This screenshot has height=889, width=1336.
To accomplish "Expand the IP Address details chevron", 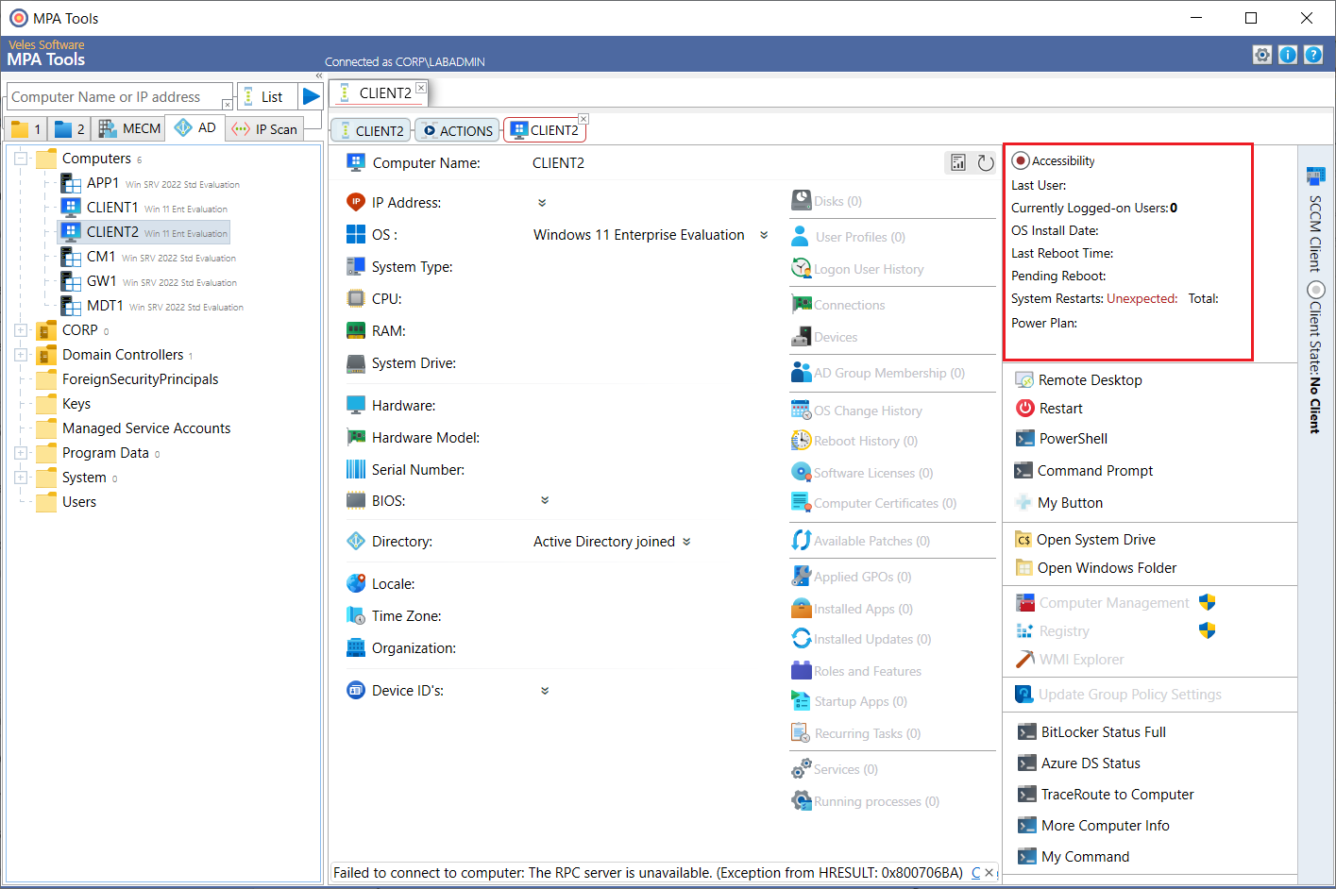I will coord(542,203).
